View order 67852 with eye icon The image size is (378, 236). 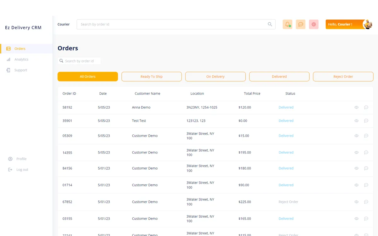(x=357, y=202)
